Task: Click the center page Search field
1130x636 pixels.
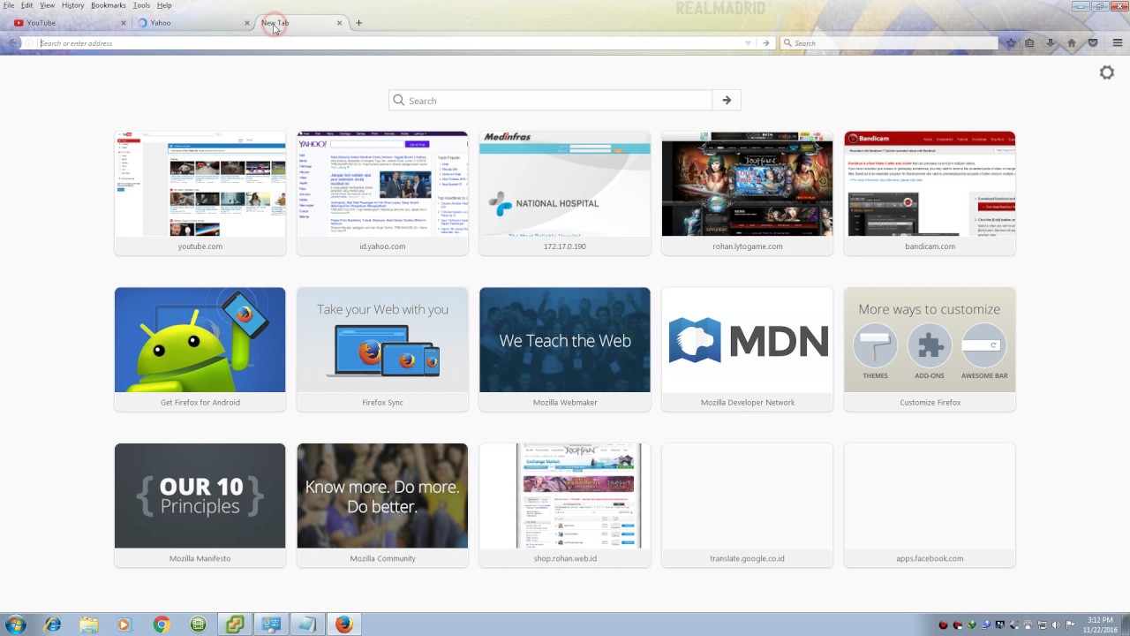Action: [x=550, y=101]
